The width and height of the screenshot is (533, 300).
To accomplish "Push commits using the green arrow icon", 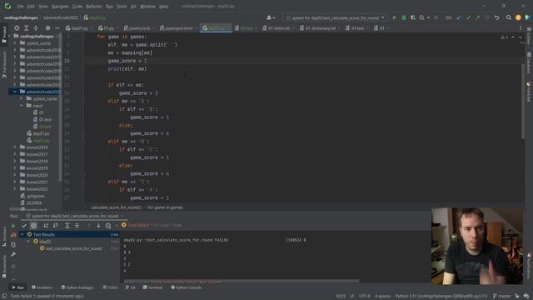I will click(477, 17).
